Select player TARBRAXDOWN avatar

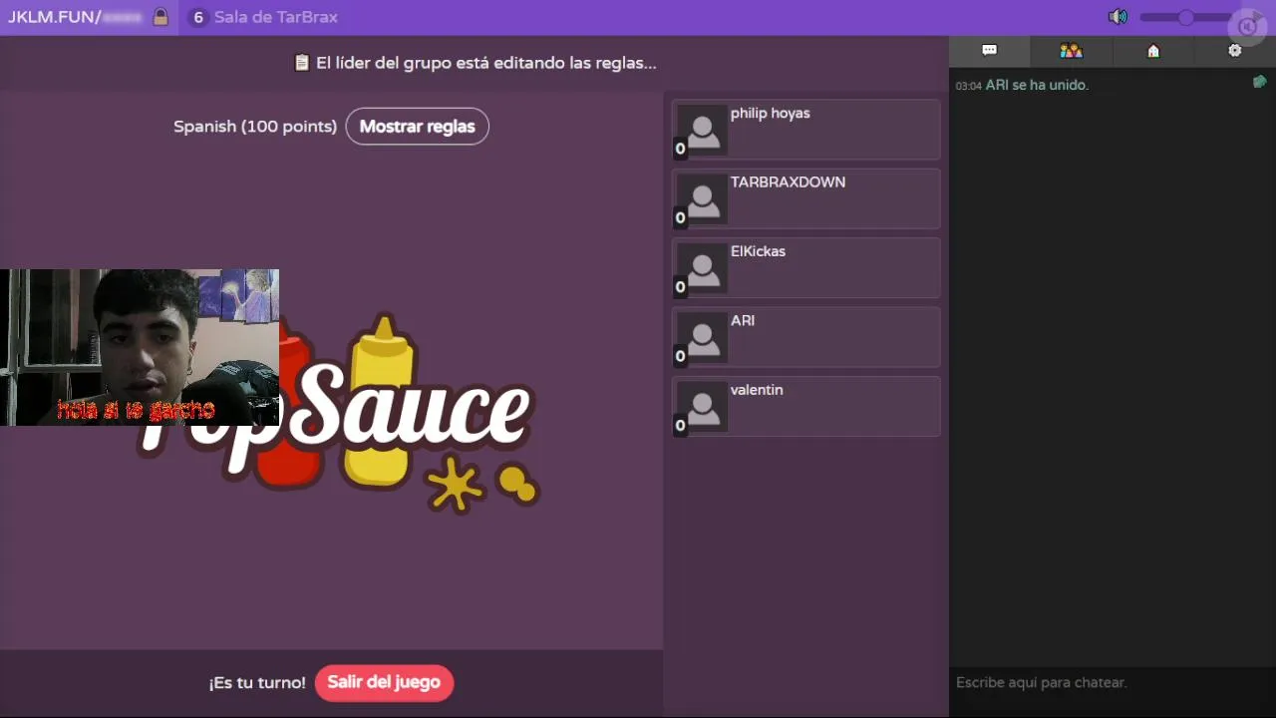(703, 199)
